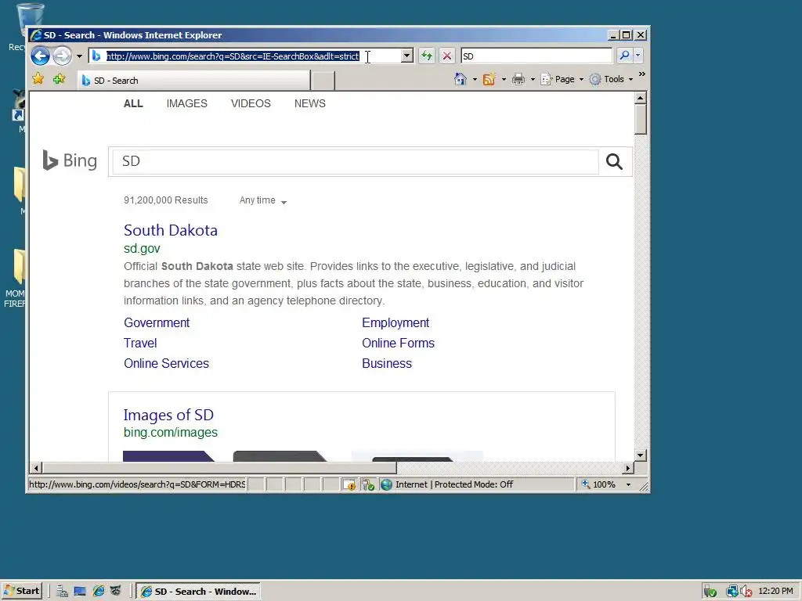
Task: Expand the zoom level dropdown arrow
Action: (x=628, y=484)
